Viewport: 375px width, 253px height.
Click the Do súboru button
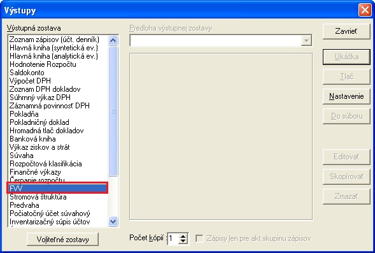[x=346, y=116]
